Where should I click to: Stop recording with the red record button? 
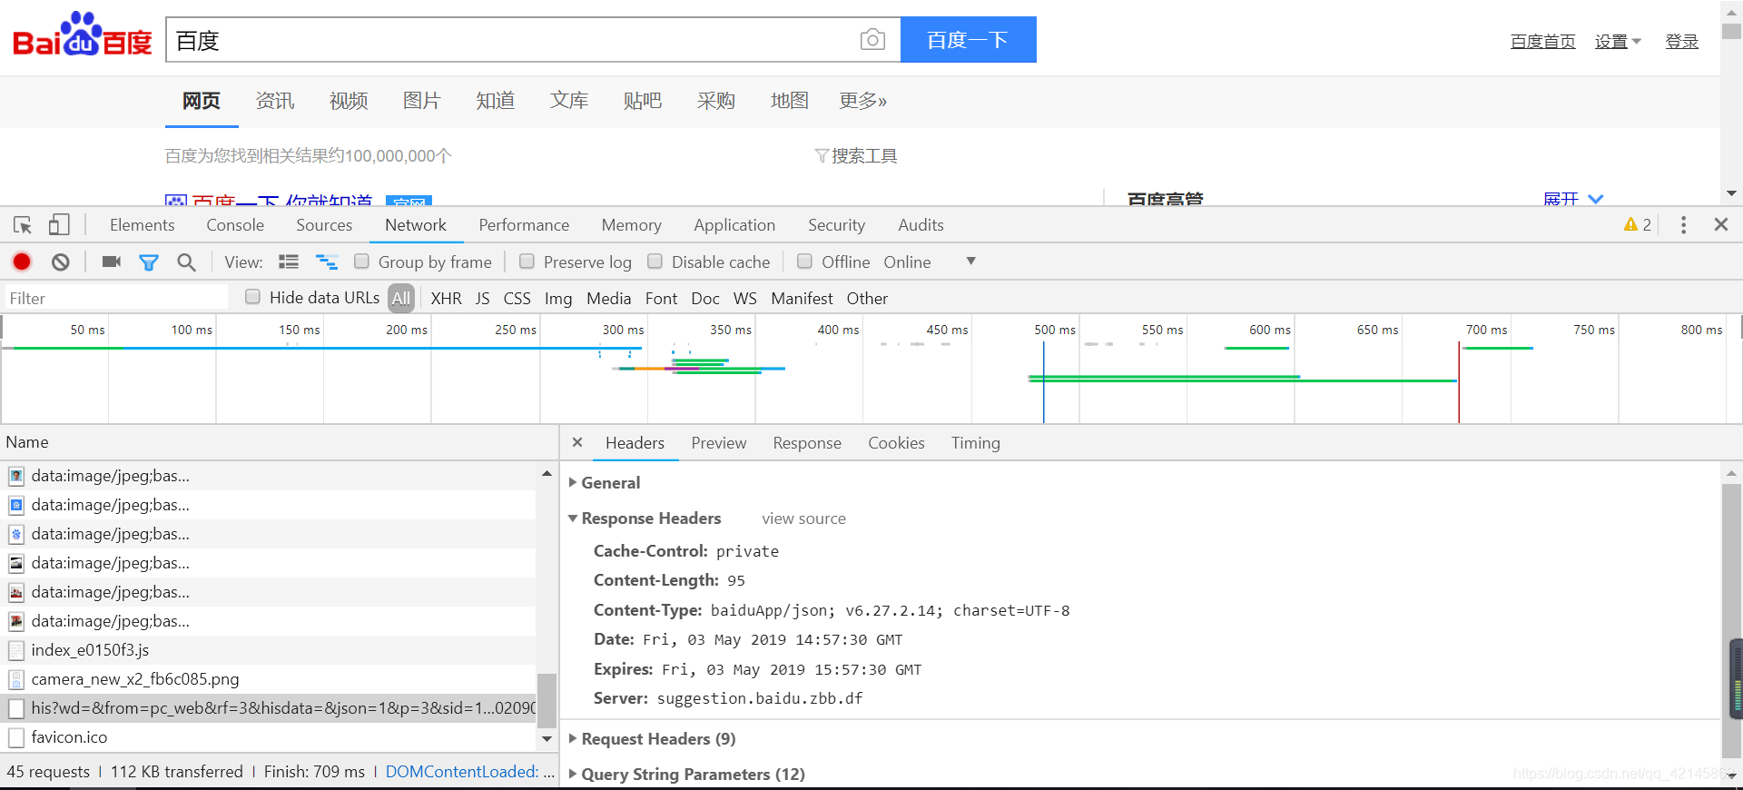[22, 262]
